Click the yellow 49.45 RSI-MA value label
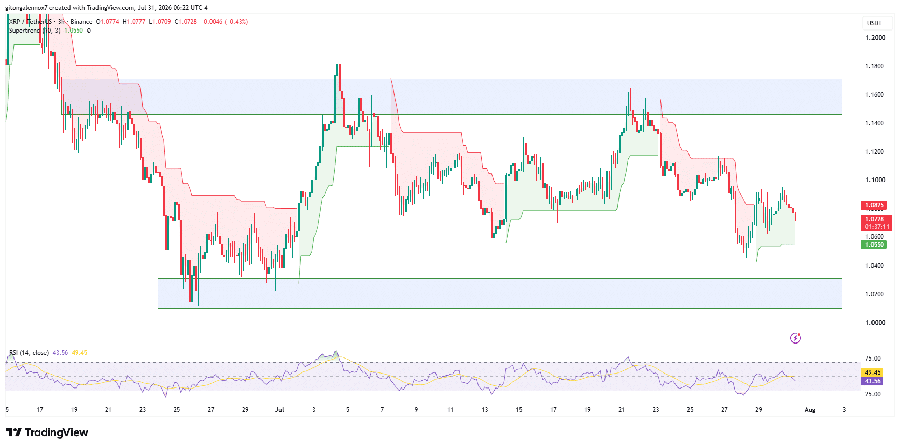 pos(873,372)
